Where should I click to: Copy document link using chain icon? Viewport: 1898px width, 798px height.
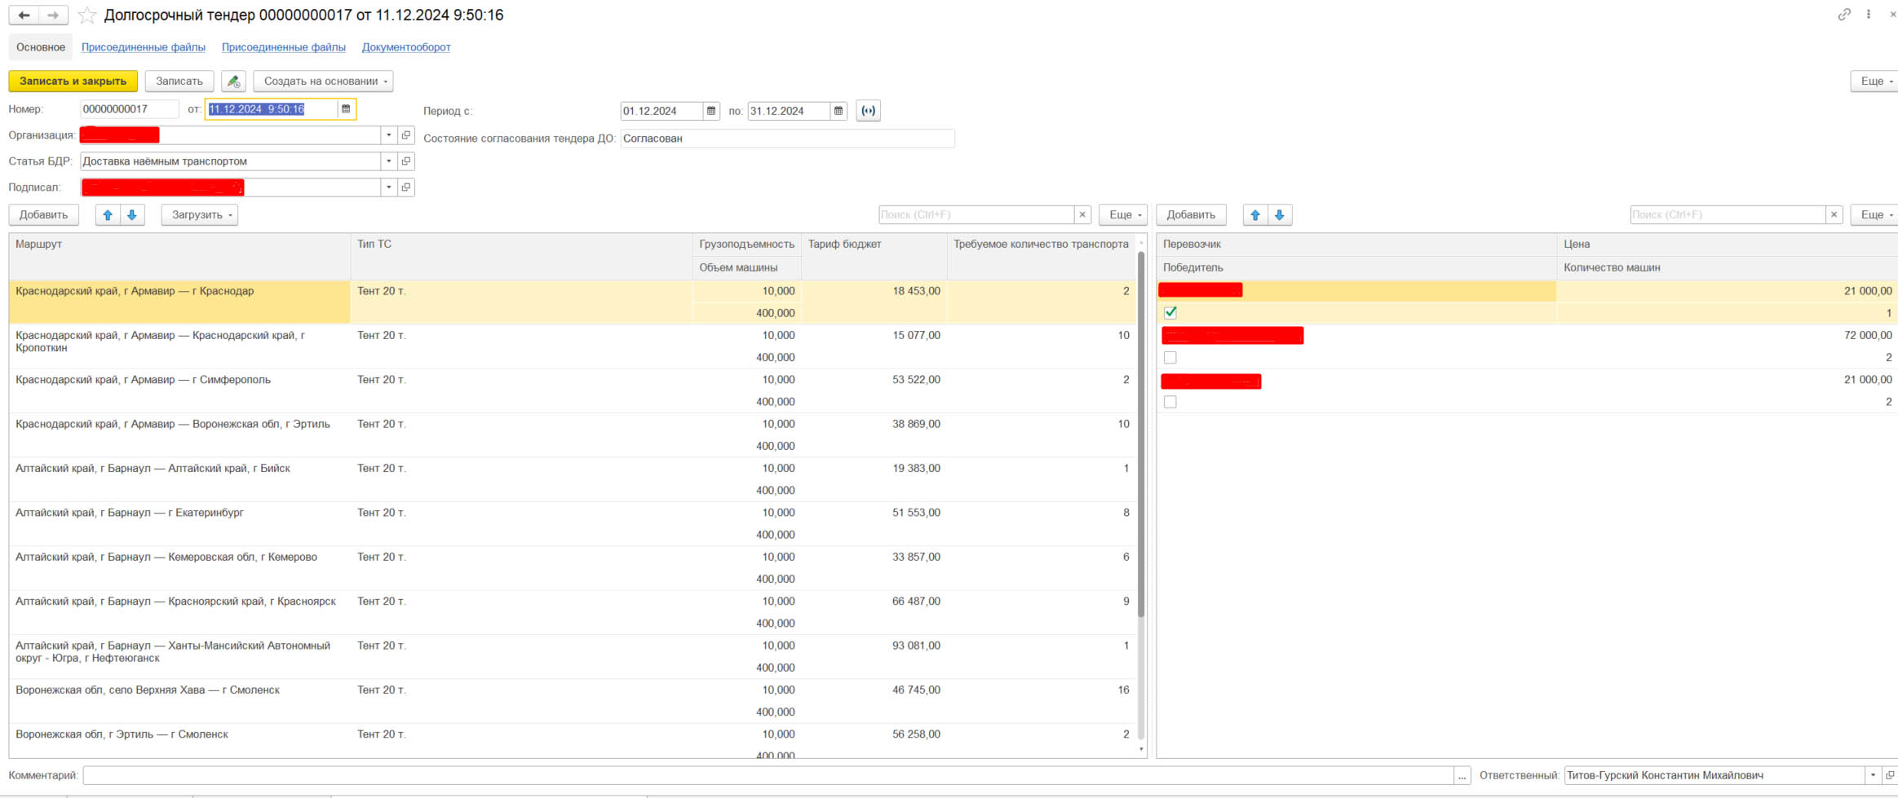point(1843,15)
